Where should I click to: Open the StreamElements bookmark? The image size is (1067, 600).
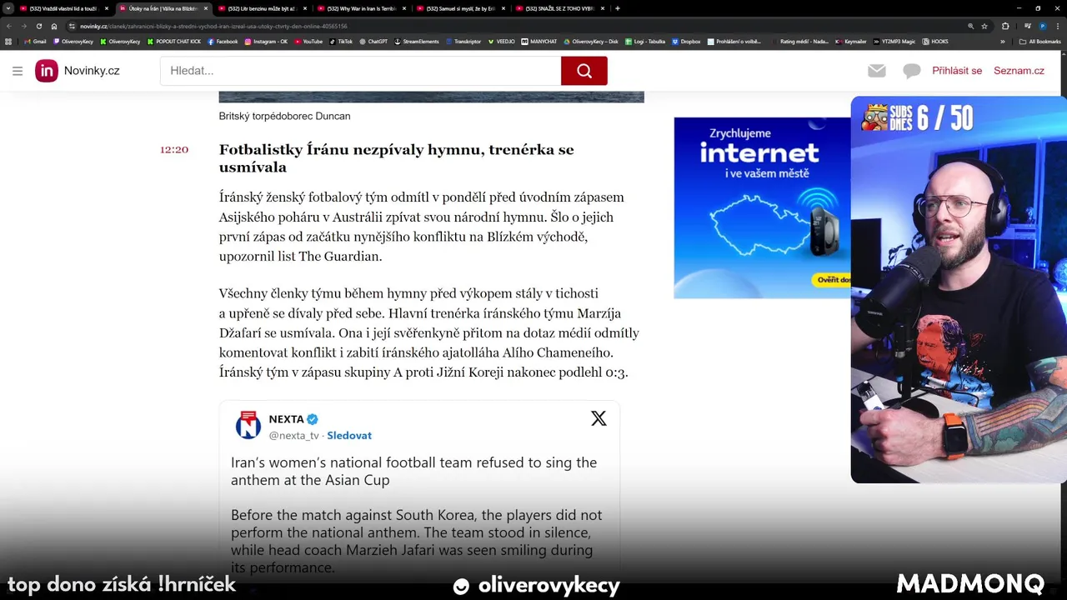pyautogui.click(x=416, y=41)
